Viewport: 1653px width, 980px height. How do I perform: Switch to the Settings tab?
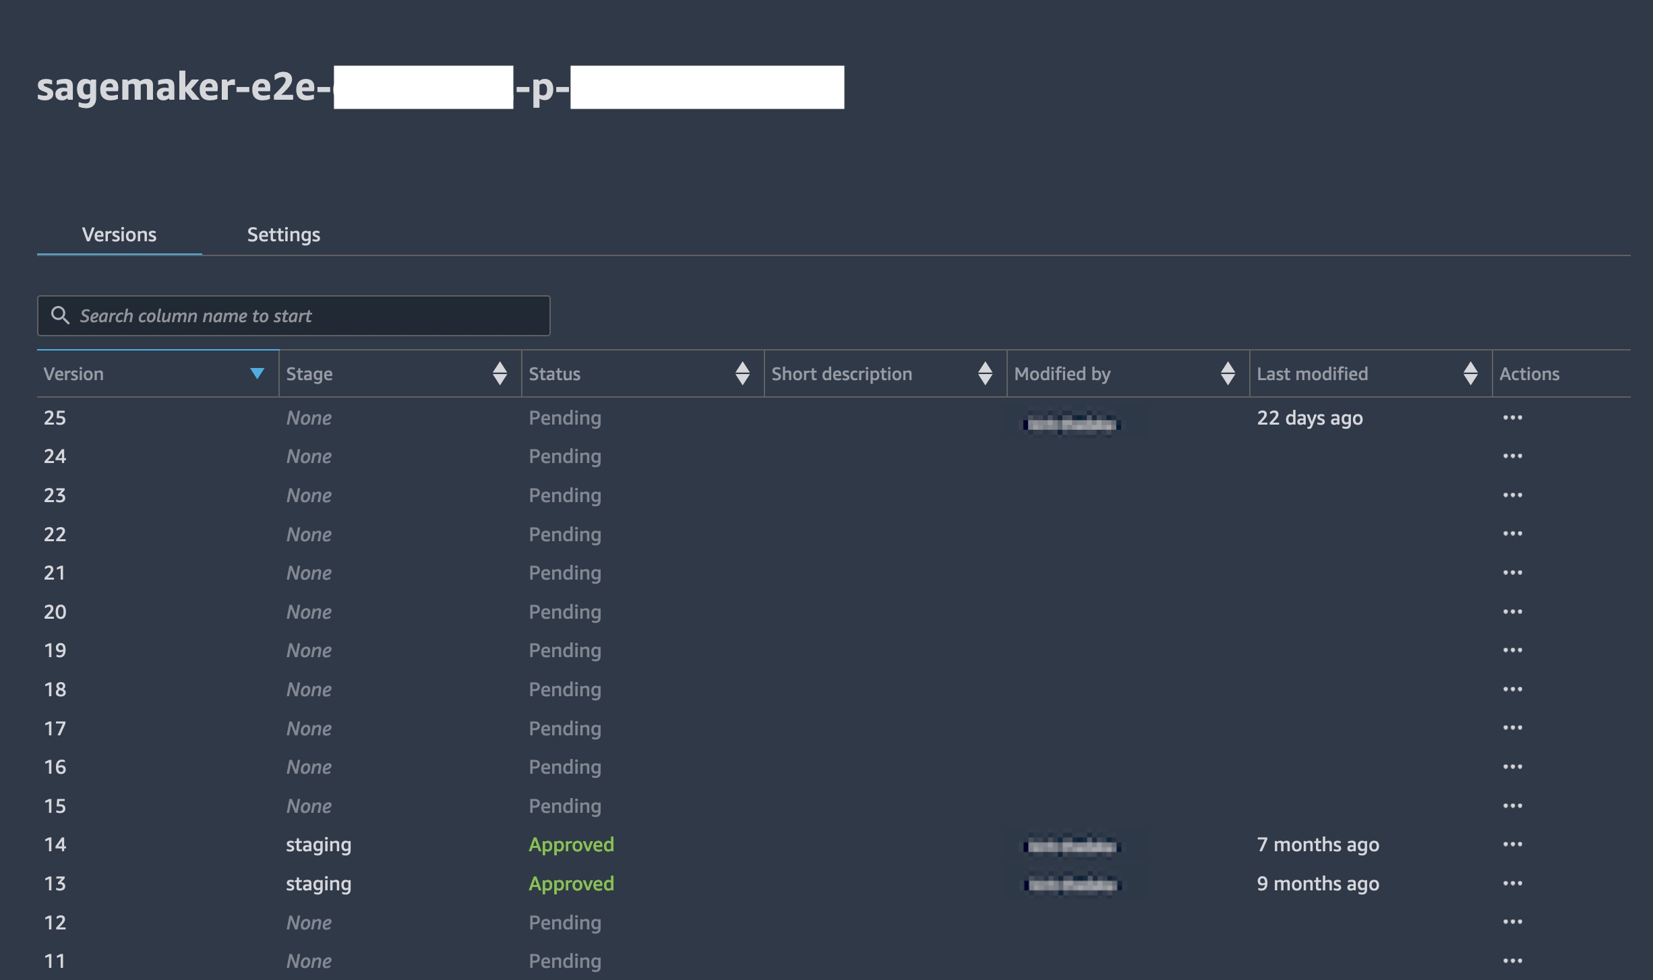[283, 235]
